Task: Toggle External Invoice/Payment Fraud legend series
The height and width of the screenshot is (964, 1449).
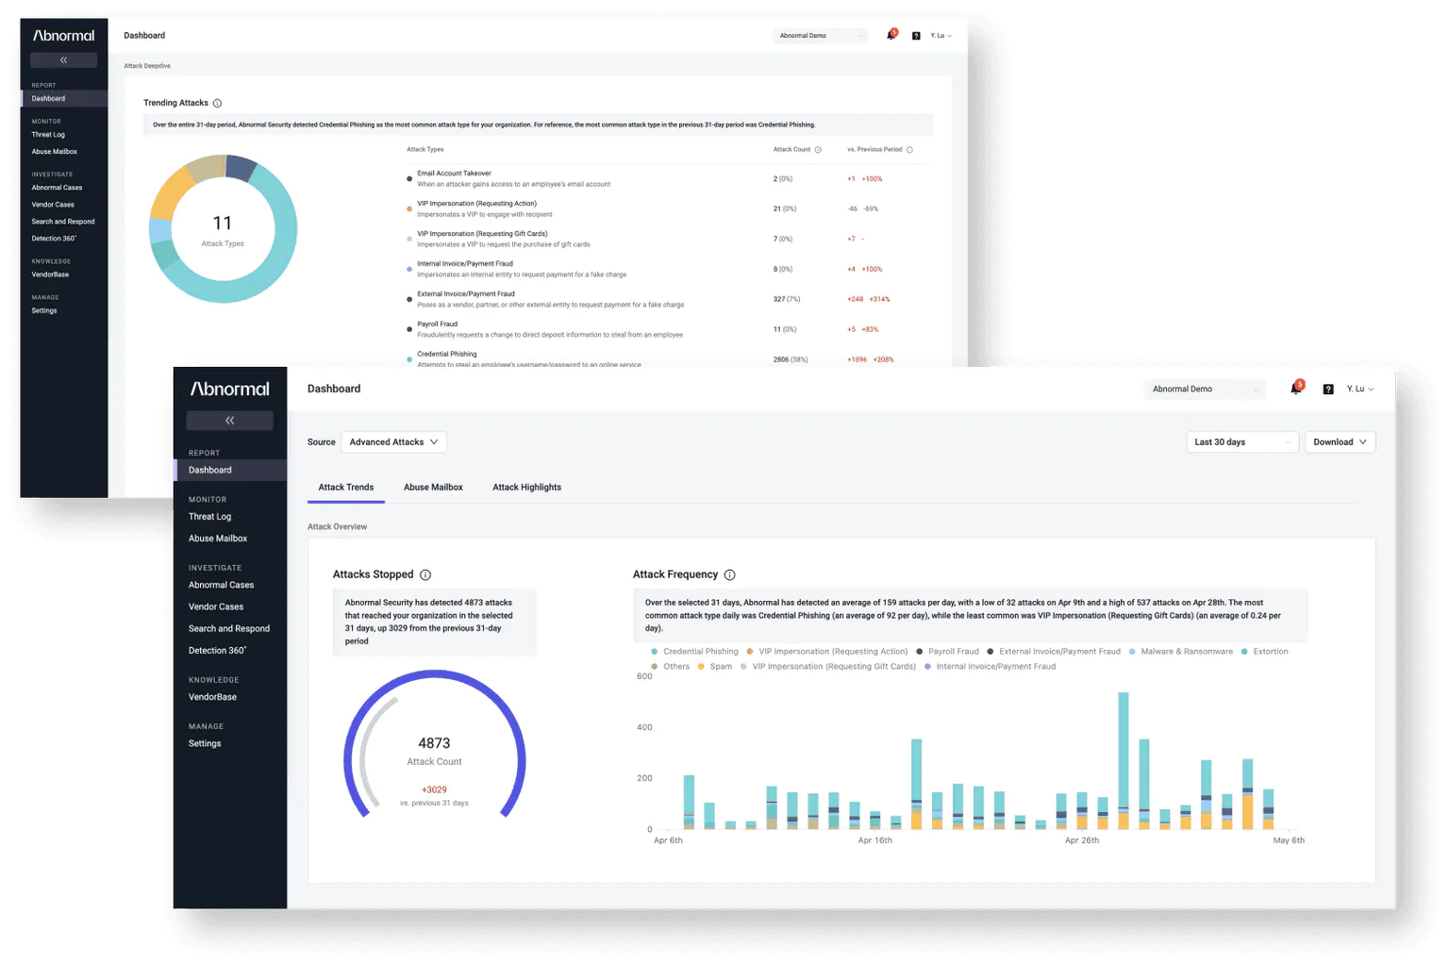Action: click(x=1054, y=652)
